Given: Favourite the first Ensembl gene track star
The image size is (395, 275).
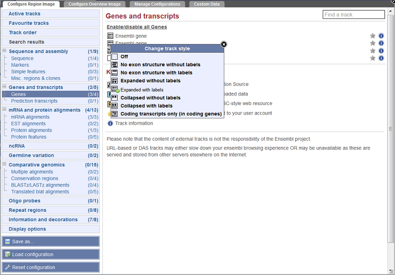Looking at the screenshot, I should pos(372,36).
